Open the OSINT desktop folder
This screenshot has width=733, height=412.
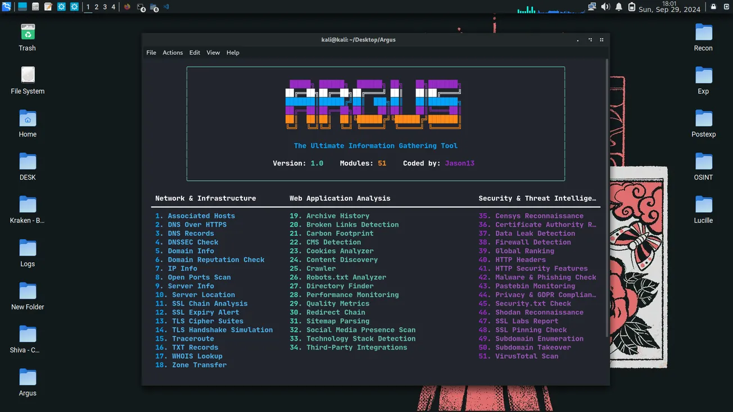703,165
